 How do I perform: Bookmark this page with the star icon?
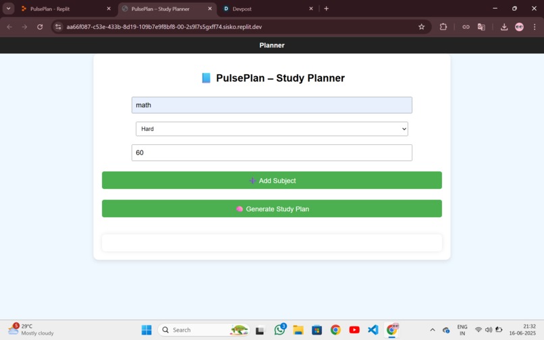click(421, 27)
